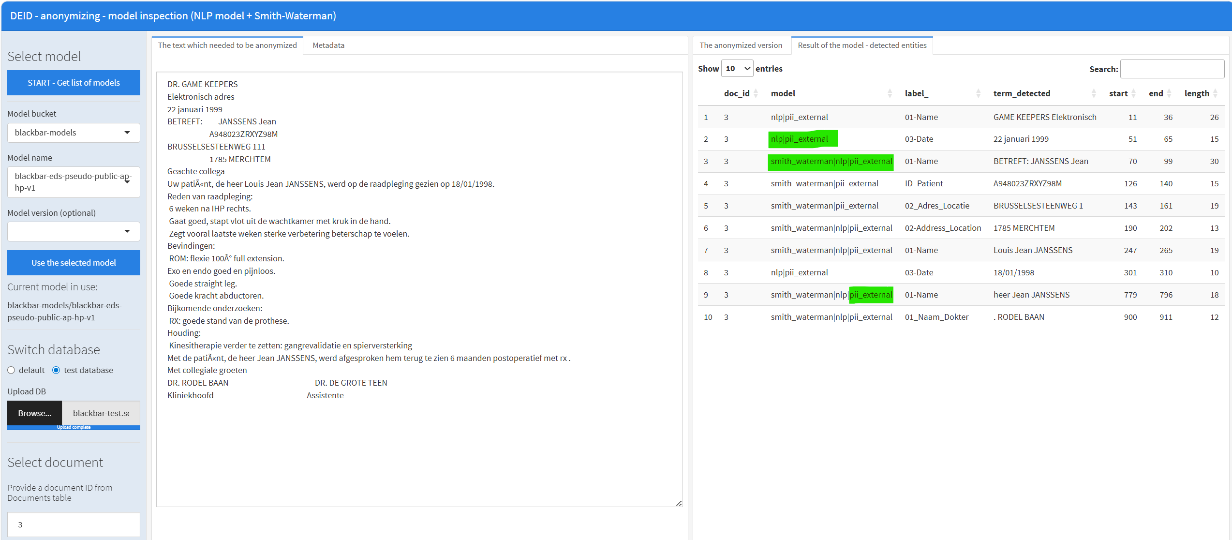
Task: Click the '02-Address_Location' label cell
Action: coord(943,228)
